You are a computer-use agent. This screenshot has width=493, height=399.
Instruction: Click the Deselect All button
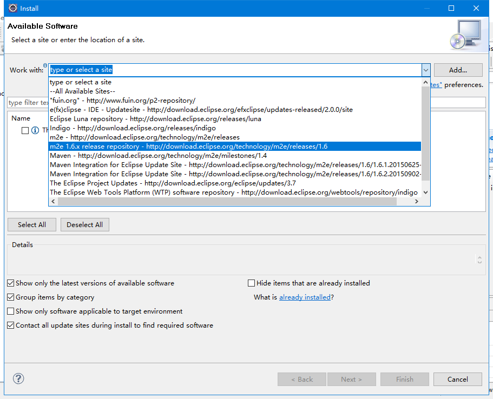click(x=84, y=224)
